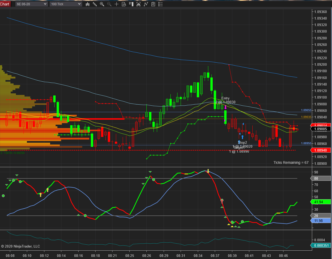Click the 1.09055 blue price level label

(306, 110)
